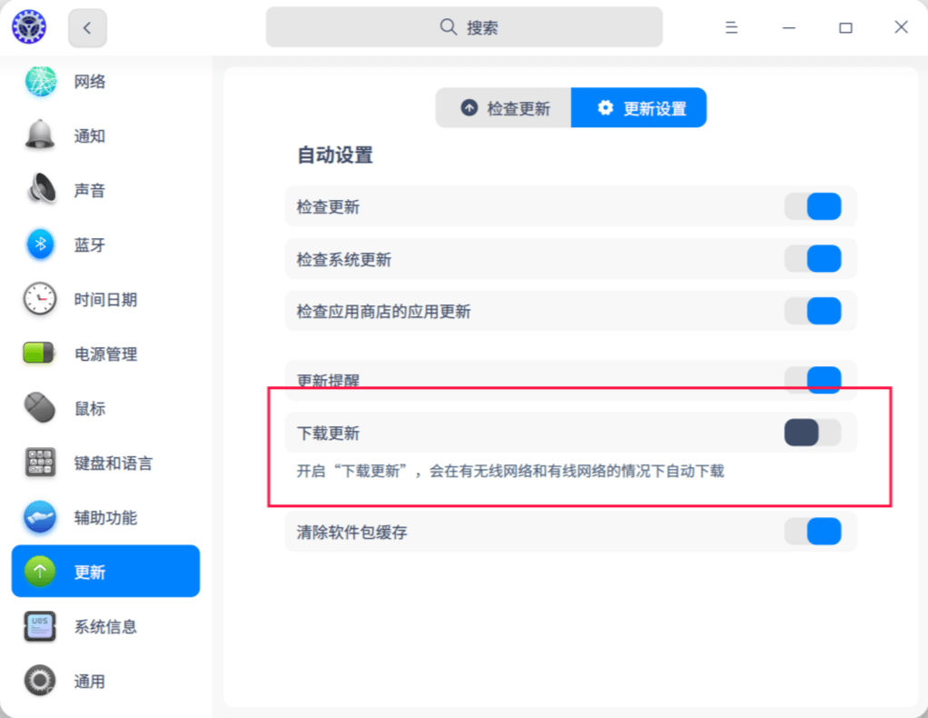Switch to the 检查更新 tab
The height and width of the screenshot is (718, 928).
pos(504,107)
